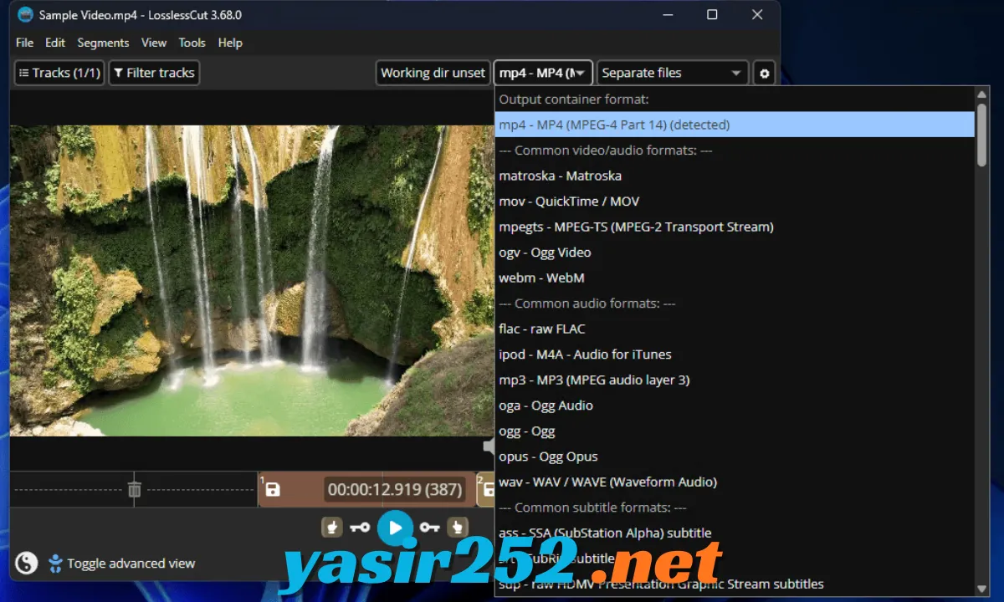Select mpegts - MPEG-TS format
The image size is (1004, 602).
(735, 227)
